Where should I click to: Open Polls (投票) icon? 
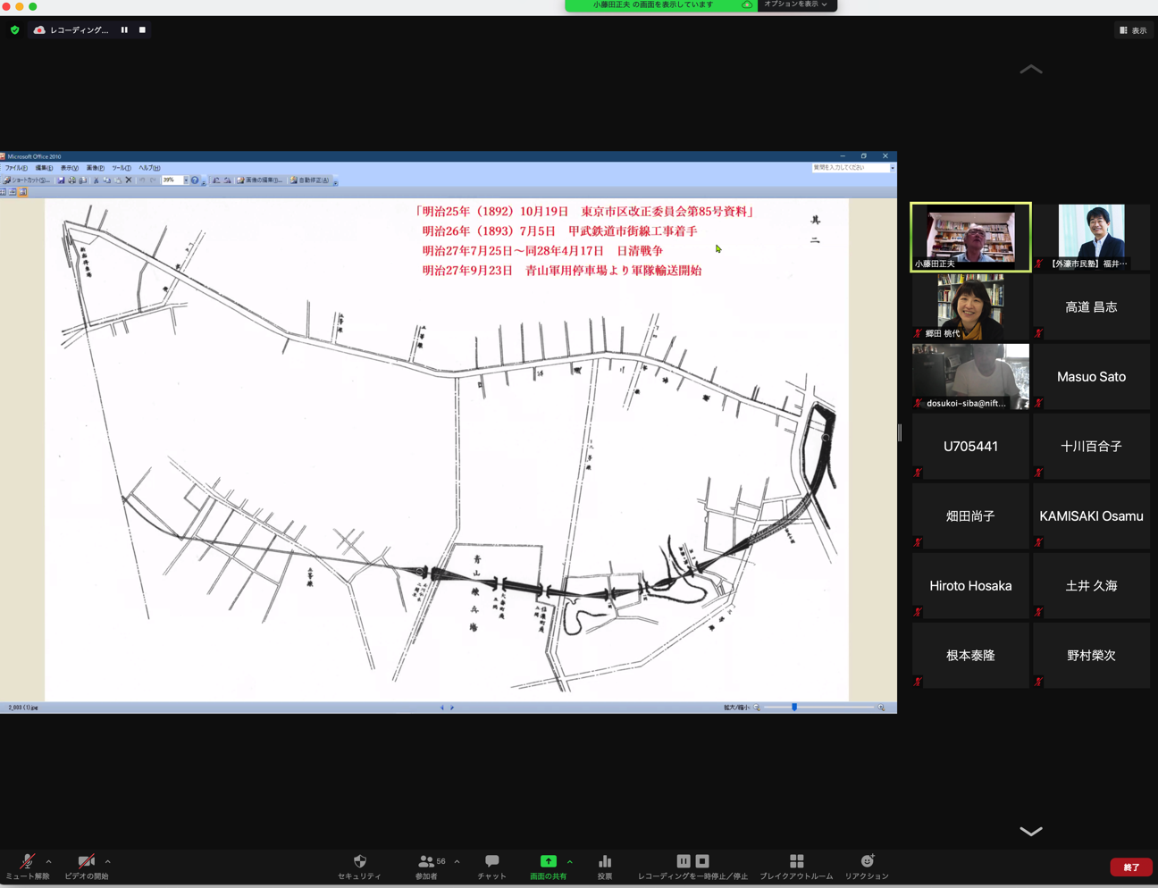point(605,861)
